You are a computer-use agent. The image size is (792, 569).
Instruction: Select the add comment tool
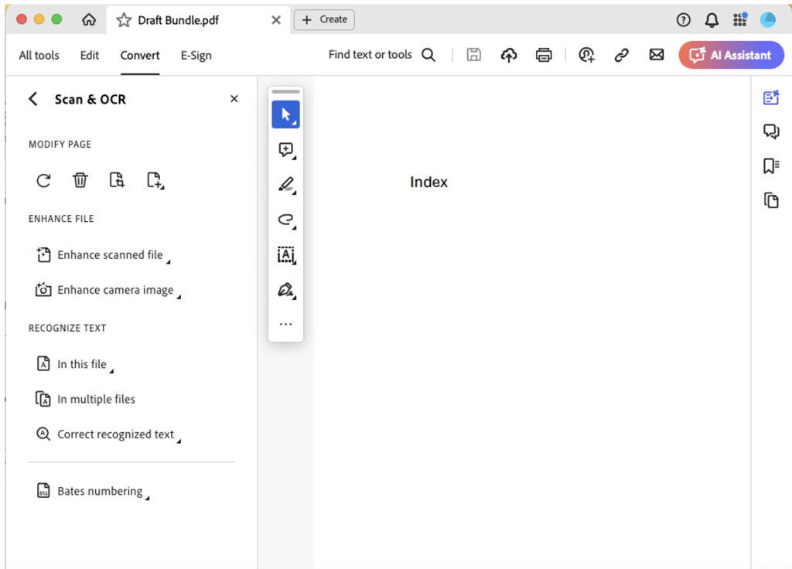click(x=285, y=150)
